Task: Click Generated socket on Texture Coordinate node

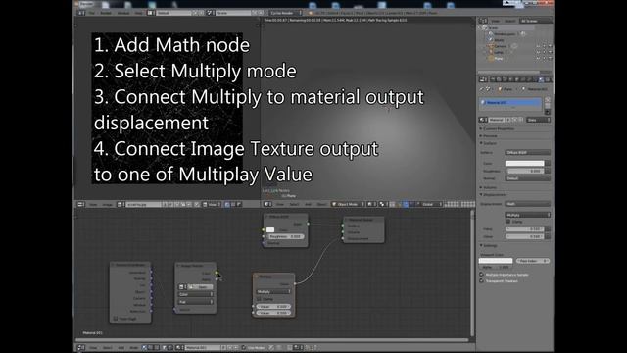Action: coord(151,273)
